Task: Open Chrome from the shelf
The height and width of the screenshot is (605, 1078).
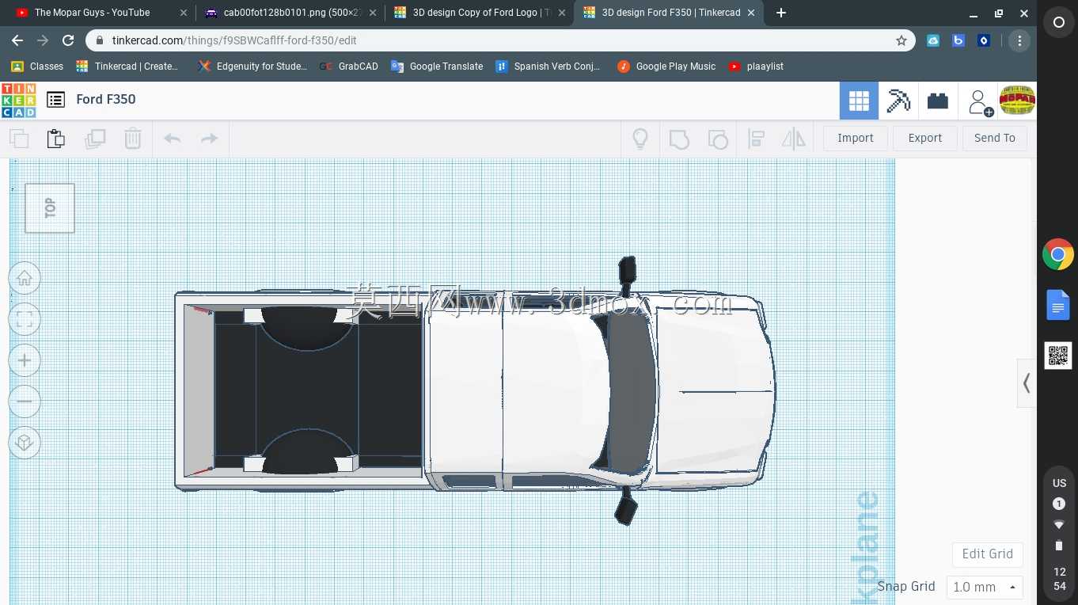Action: 1058,255
